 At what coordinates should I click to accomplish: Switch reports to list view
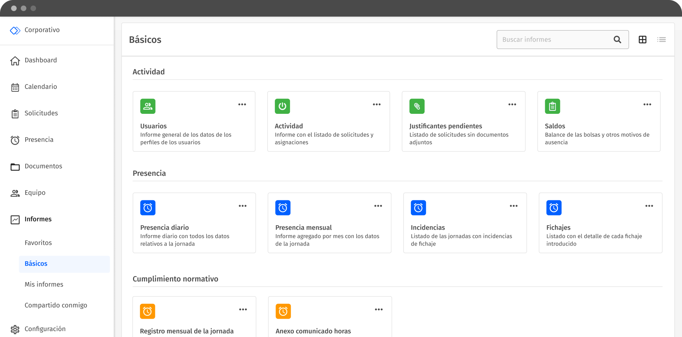(662, 39)
